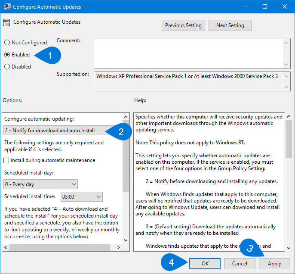
Task: Close the Configure Automatic Updates dialog
Action: click(285, 6)
